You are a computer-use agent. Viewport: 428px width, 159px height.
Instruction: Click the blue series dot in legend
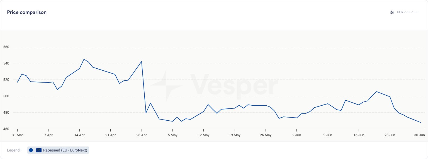(x=31, y=150)
